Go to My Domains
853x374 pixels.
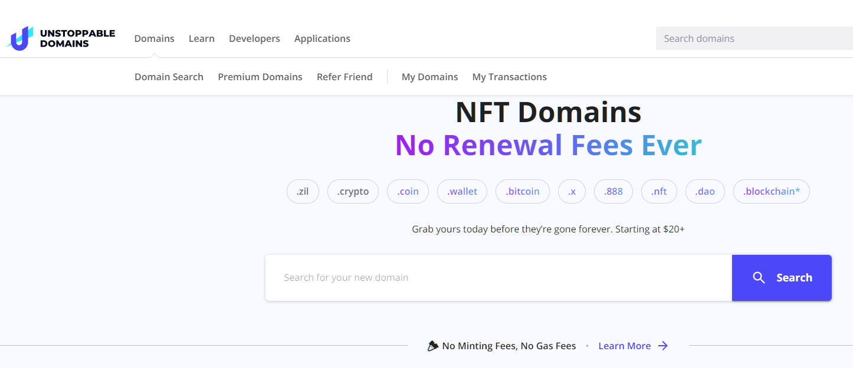click(430, 77)
